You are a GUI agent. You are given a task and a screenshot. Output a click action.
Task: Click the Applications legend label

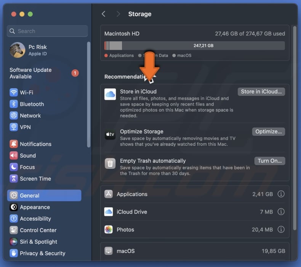122,56
